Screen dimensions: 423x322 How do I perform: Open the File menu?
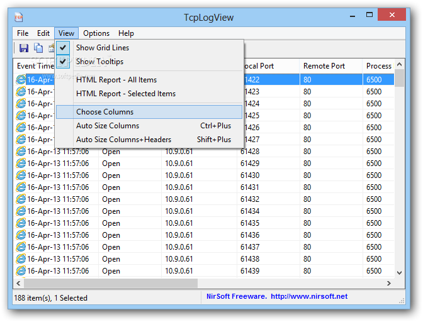tap(23, 33)
